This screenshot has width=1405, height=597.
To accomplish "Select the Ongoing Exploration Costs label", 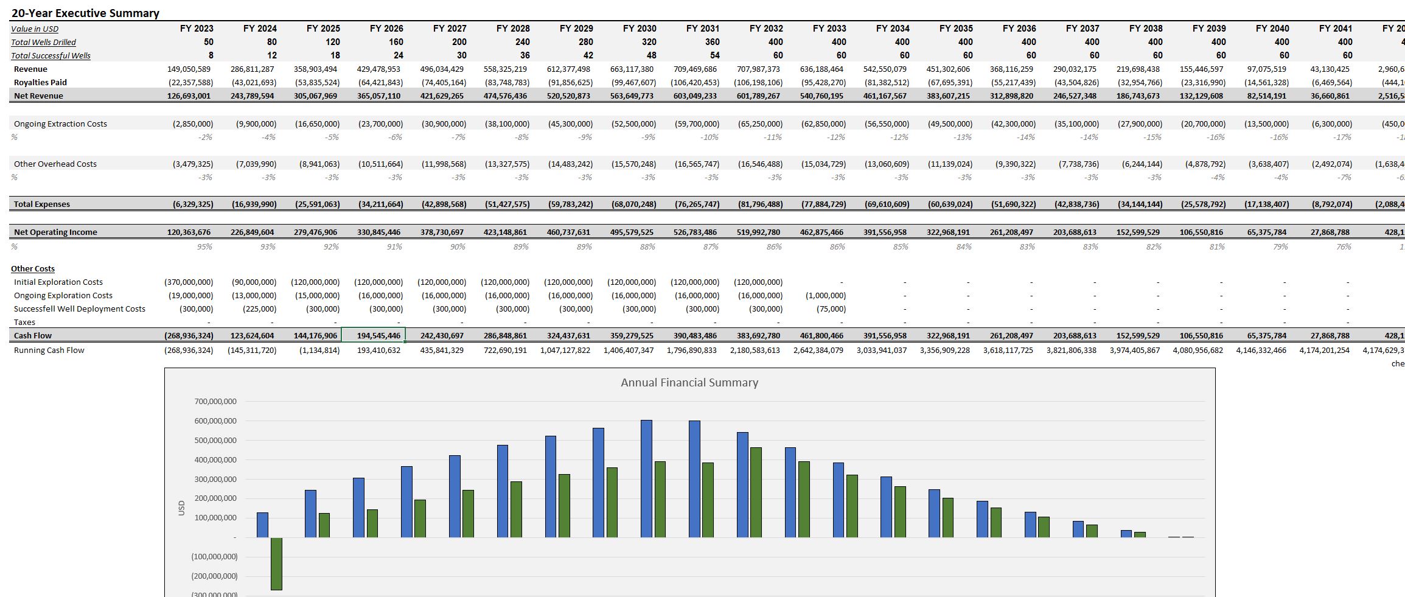I will click(x=63, y=295).
